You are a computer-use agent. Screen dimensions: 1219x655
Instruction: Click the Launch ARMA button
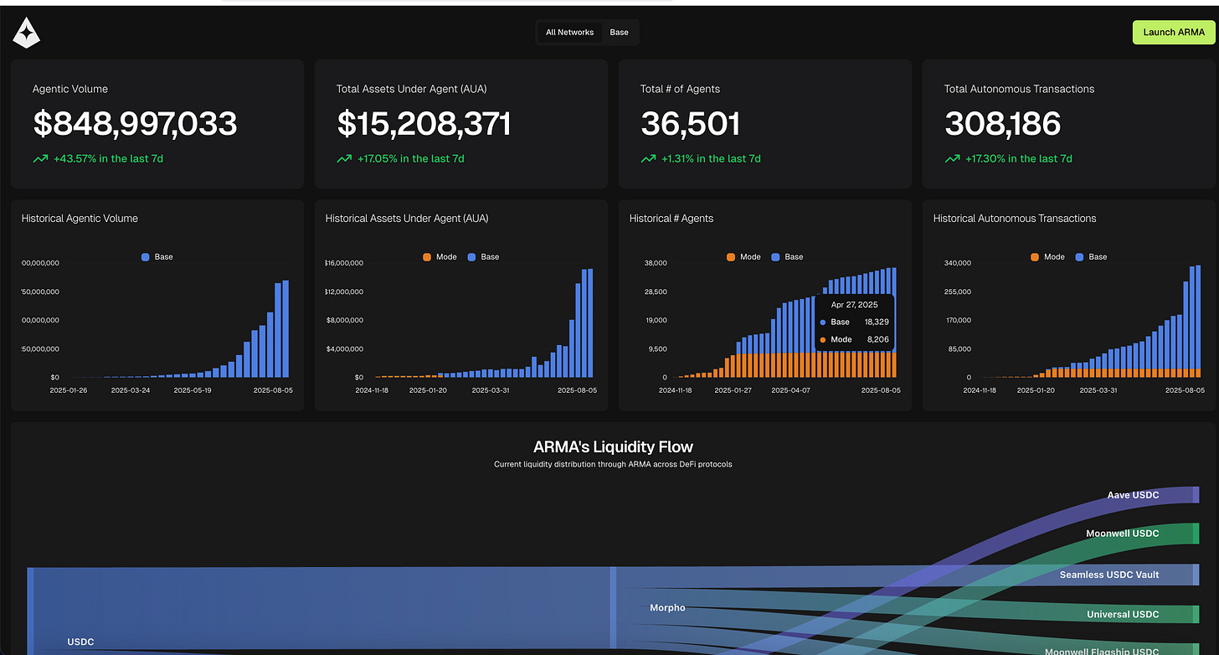[1174, 33]
